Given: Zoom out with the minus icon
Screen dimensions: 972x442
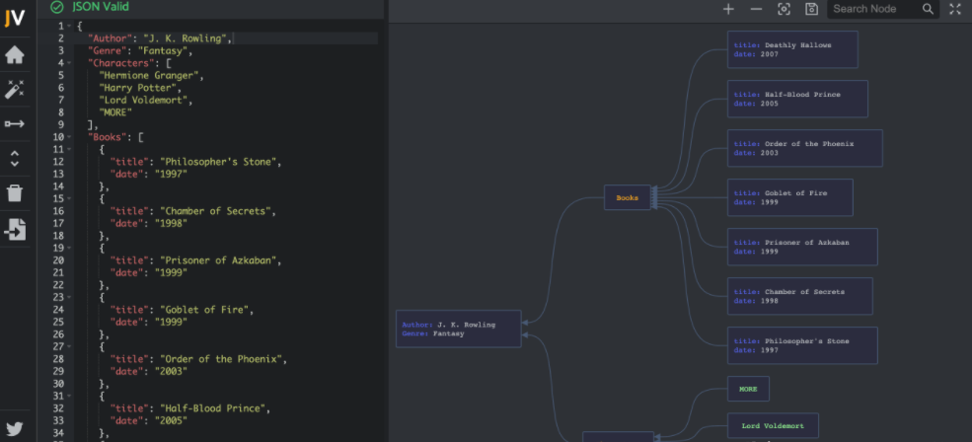Looking at the screenshot, I should pyautogui.click(x=756, y=9).
